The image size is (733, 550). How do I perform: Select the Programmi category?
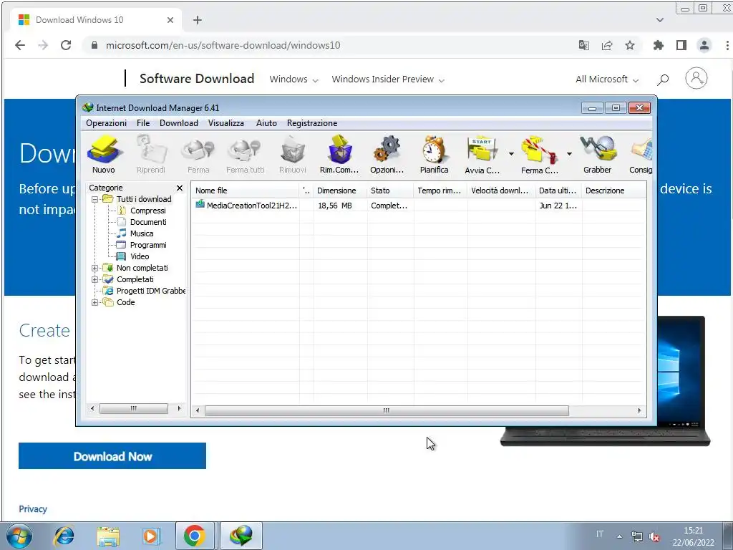tap(147, 245)
